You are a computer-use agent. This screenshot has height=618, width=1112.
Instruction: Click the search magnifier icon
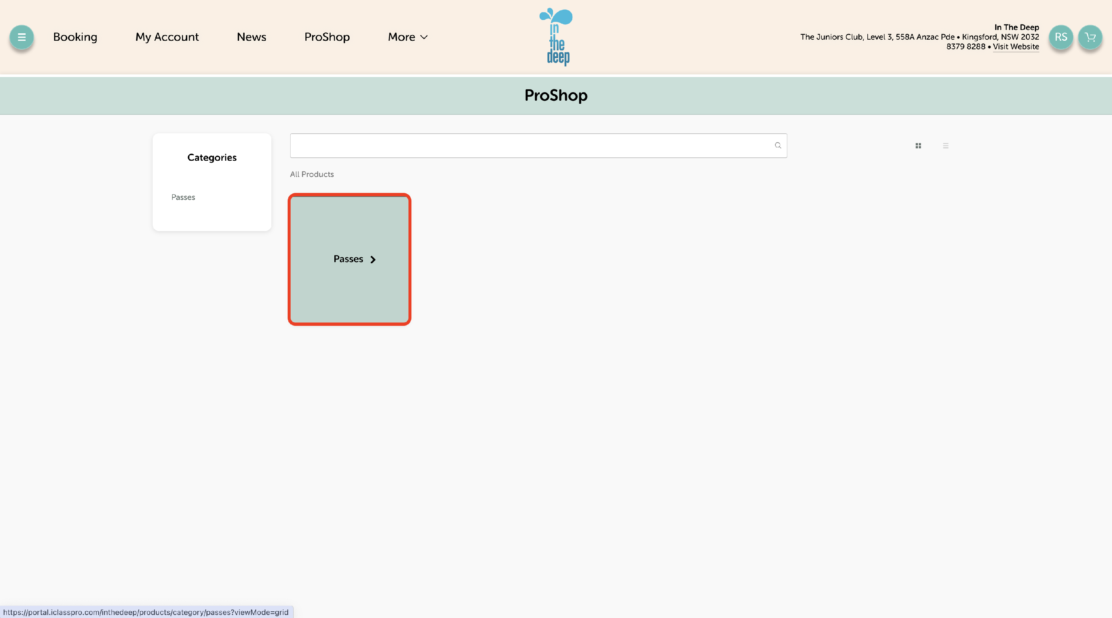(777, 146)
